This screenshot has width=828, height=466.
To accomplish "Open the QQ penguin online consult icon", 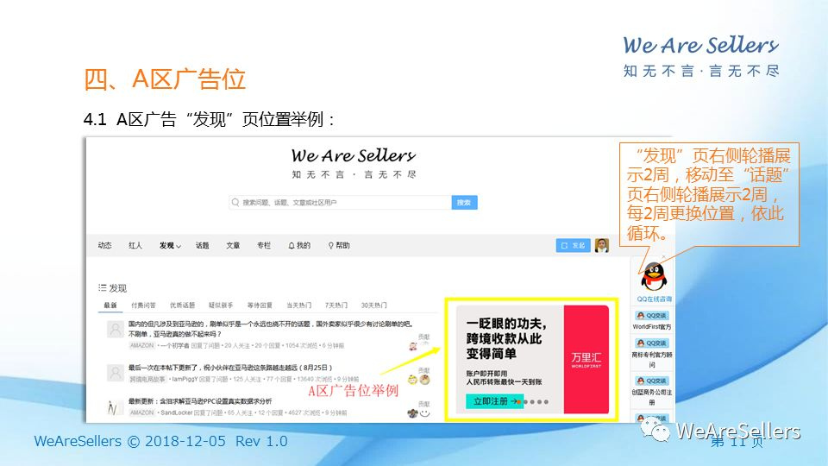I will (x=654, y=276).
